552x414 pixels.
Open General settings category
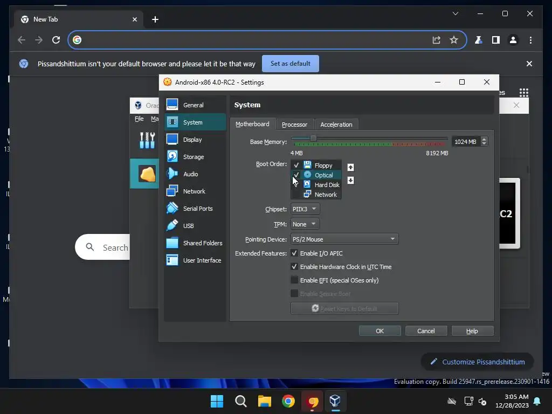(x=195, y=105)
